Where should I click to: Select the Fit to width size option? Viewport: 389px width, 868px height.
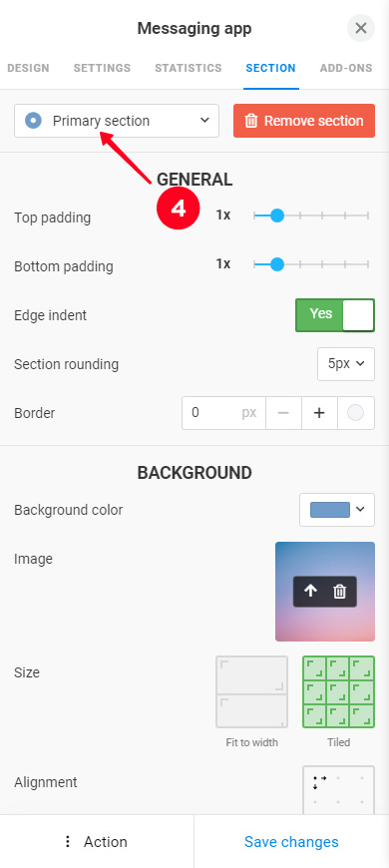tap(251, 692)
